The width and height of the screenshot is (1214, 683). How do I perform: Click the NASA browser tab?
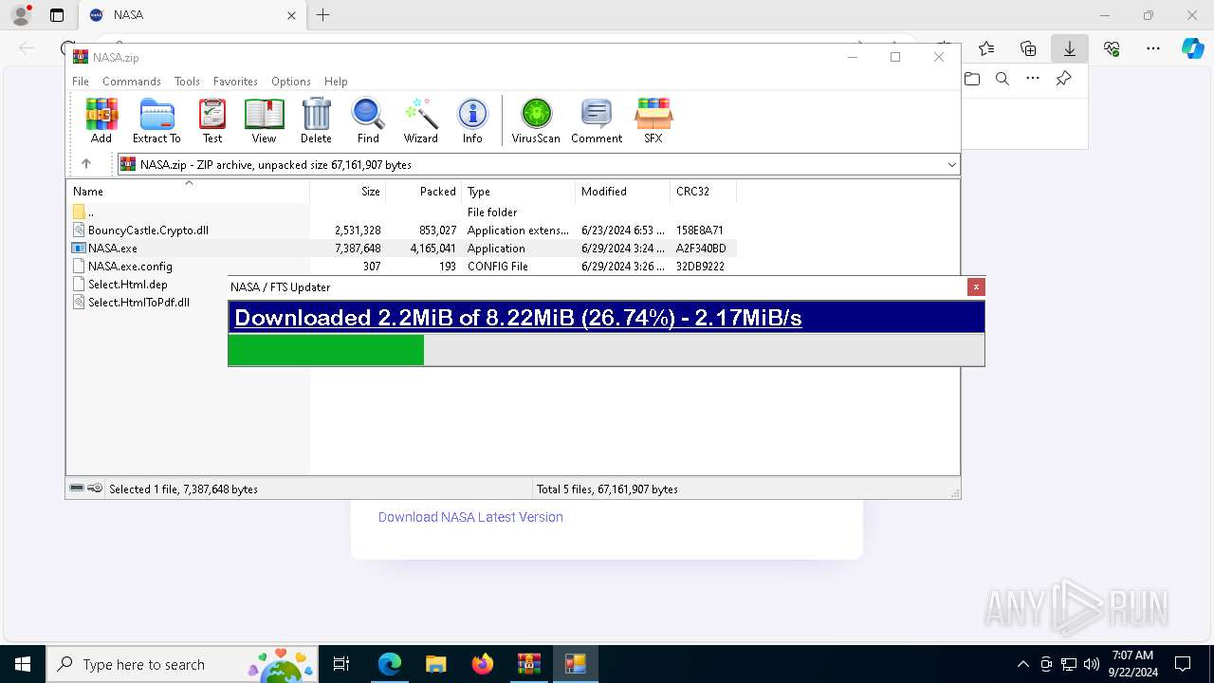coord(192,15)
